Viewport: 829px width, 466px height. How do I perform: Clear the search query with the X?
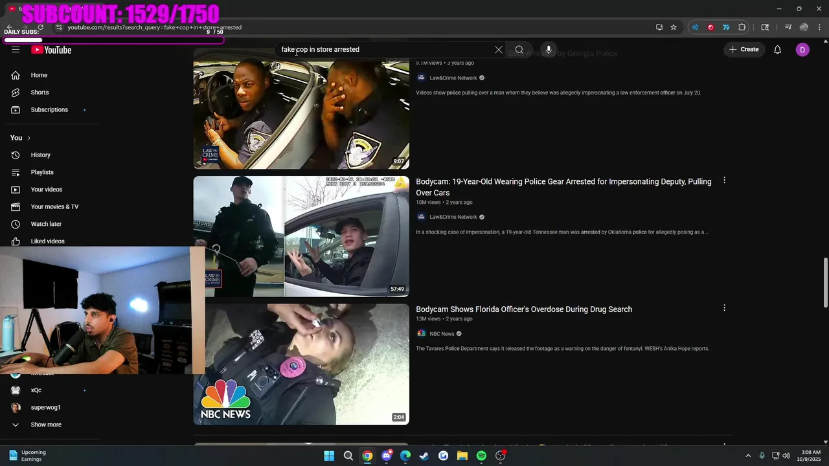(499, 49)
